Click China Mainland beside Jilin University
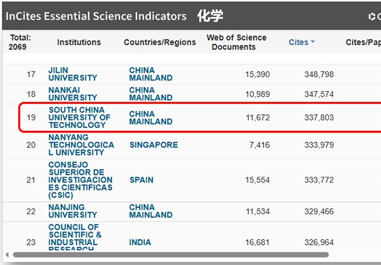This screenshot has width=381, height=265. pos(151,74)
